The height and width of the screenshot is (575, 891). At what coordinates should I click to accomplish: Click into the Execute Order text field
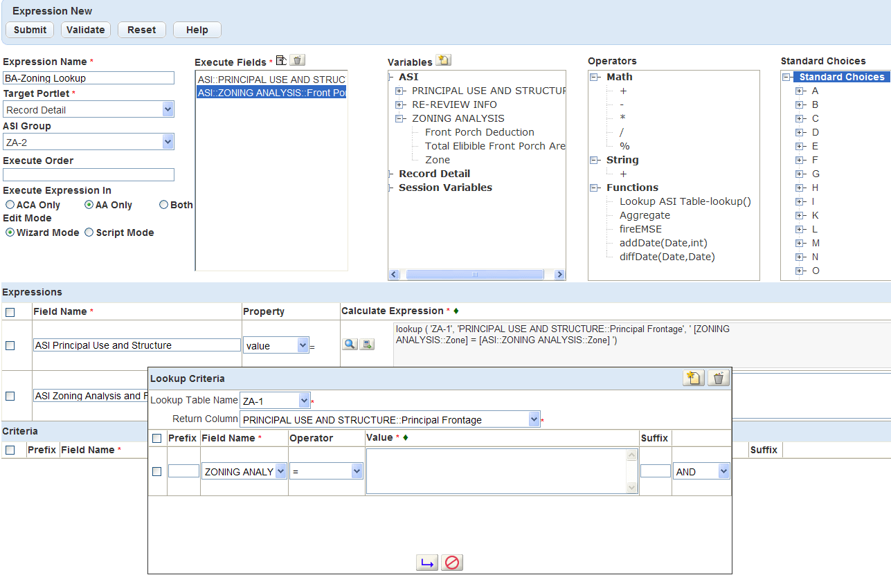click(89, 175)
